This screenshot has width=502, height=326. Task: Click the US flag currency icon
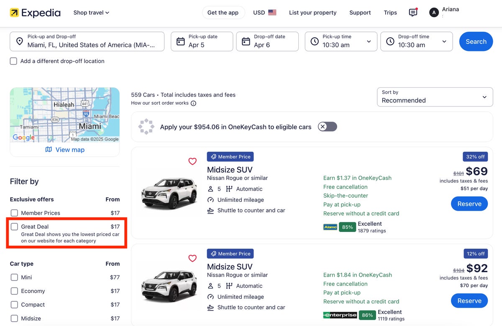(x=272, y=13)
